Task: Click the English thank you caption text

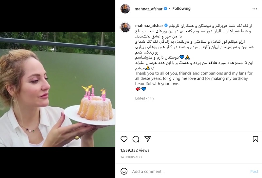Action: [194, 78]
